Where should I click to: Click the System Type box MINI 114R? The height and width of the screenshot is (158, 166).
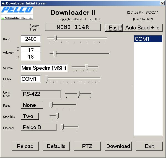pos(73,27)
